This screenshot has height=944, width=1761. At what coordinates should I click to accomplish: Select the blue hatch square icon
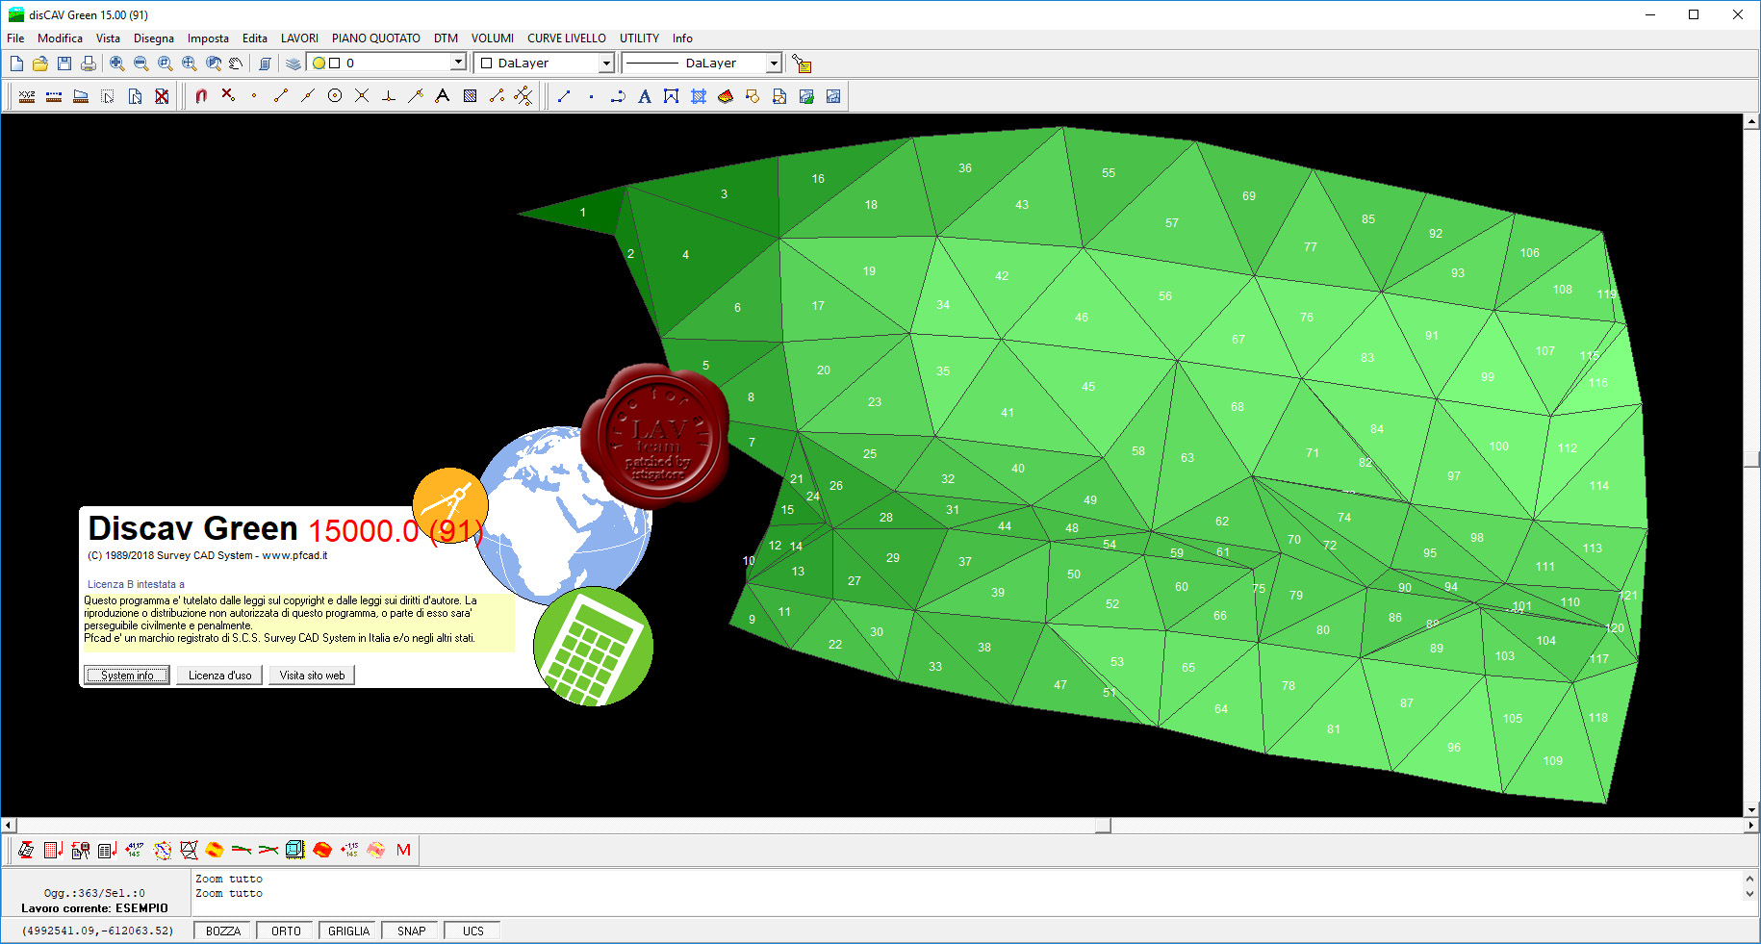470,96
